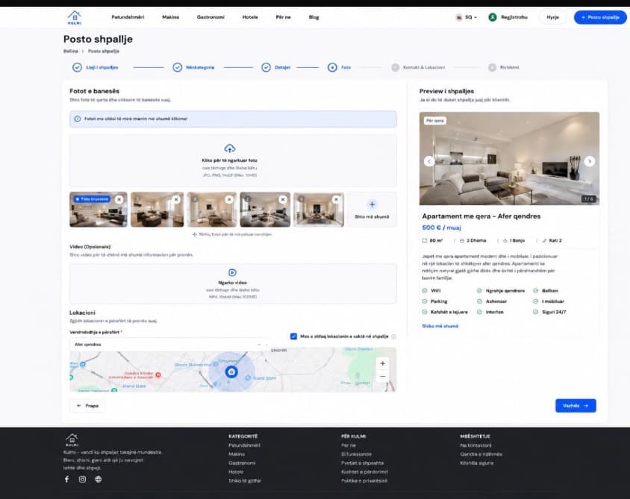Remove the first photo marked Foto kryesore

(x=119, y=199)
